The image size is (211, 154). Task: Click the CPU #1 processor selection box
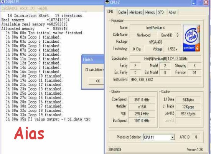click(159, 137)
